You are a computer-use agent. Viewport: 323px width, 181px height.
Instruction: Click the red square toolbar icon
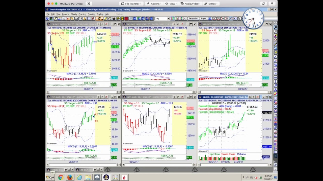(126, 19)
